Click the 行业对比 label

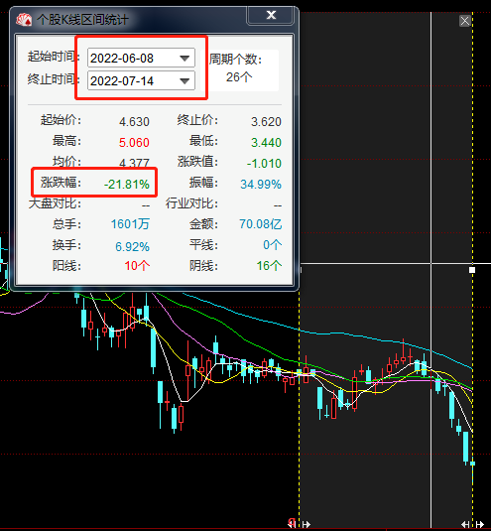191,203
